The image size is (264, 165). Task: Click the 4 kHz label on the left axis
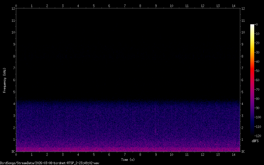pos(13,104)
